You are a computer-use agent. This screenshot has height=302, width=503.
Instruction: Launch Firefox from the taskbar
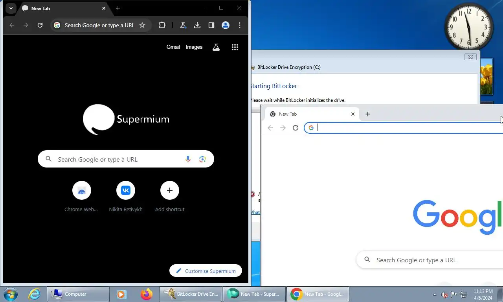point(147,294)
